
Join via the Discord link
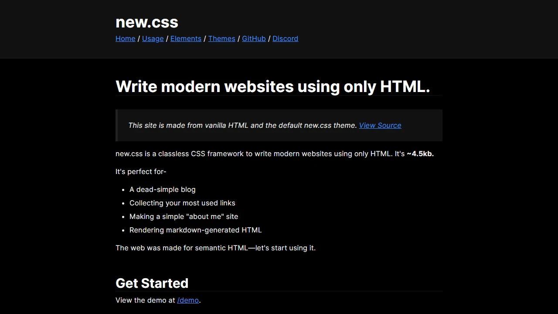[x=285, y=39]
